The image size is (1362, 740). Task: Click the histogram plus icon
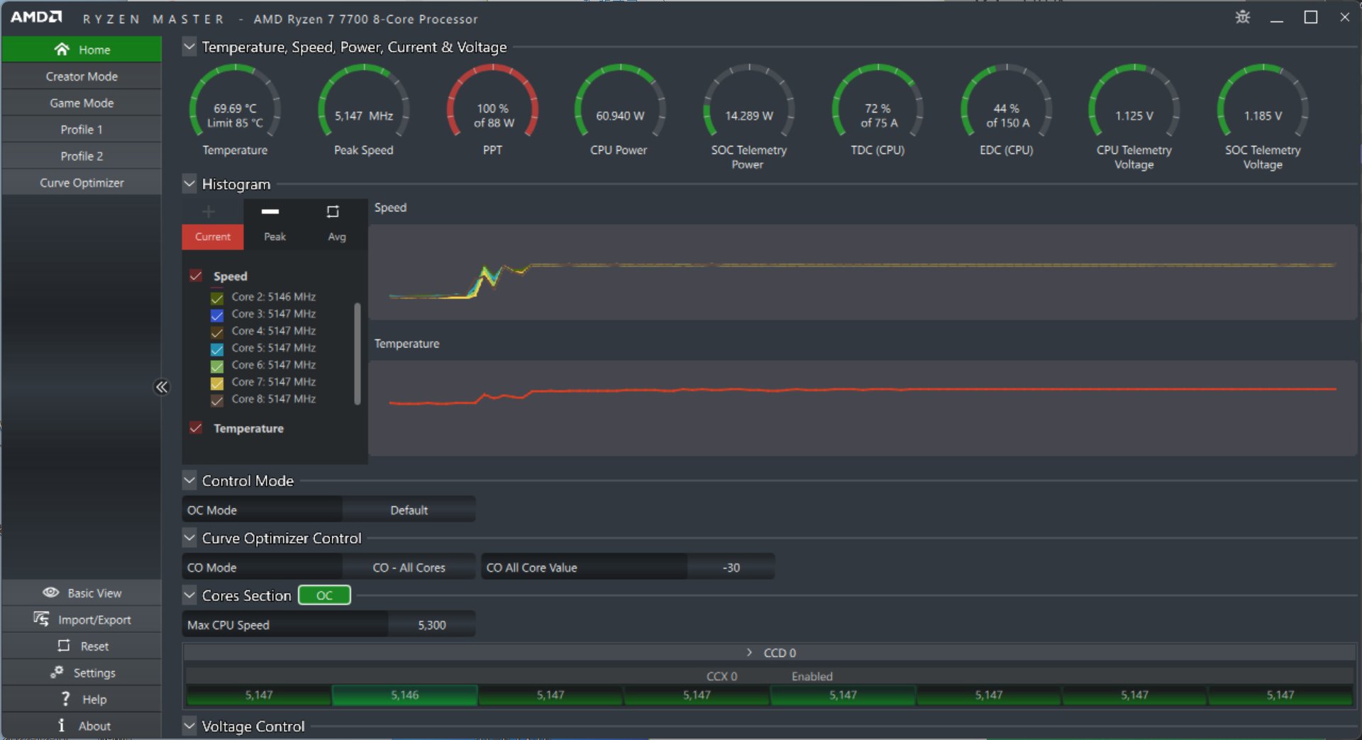(x=209, y=211)
